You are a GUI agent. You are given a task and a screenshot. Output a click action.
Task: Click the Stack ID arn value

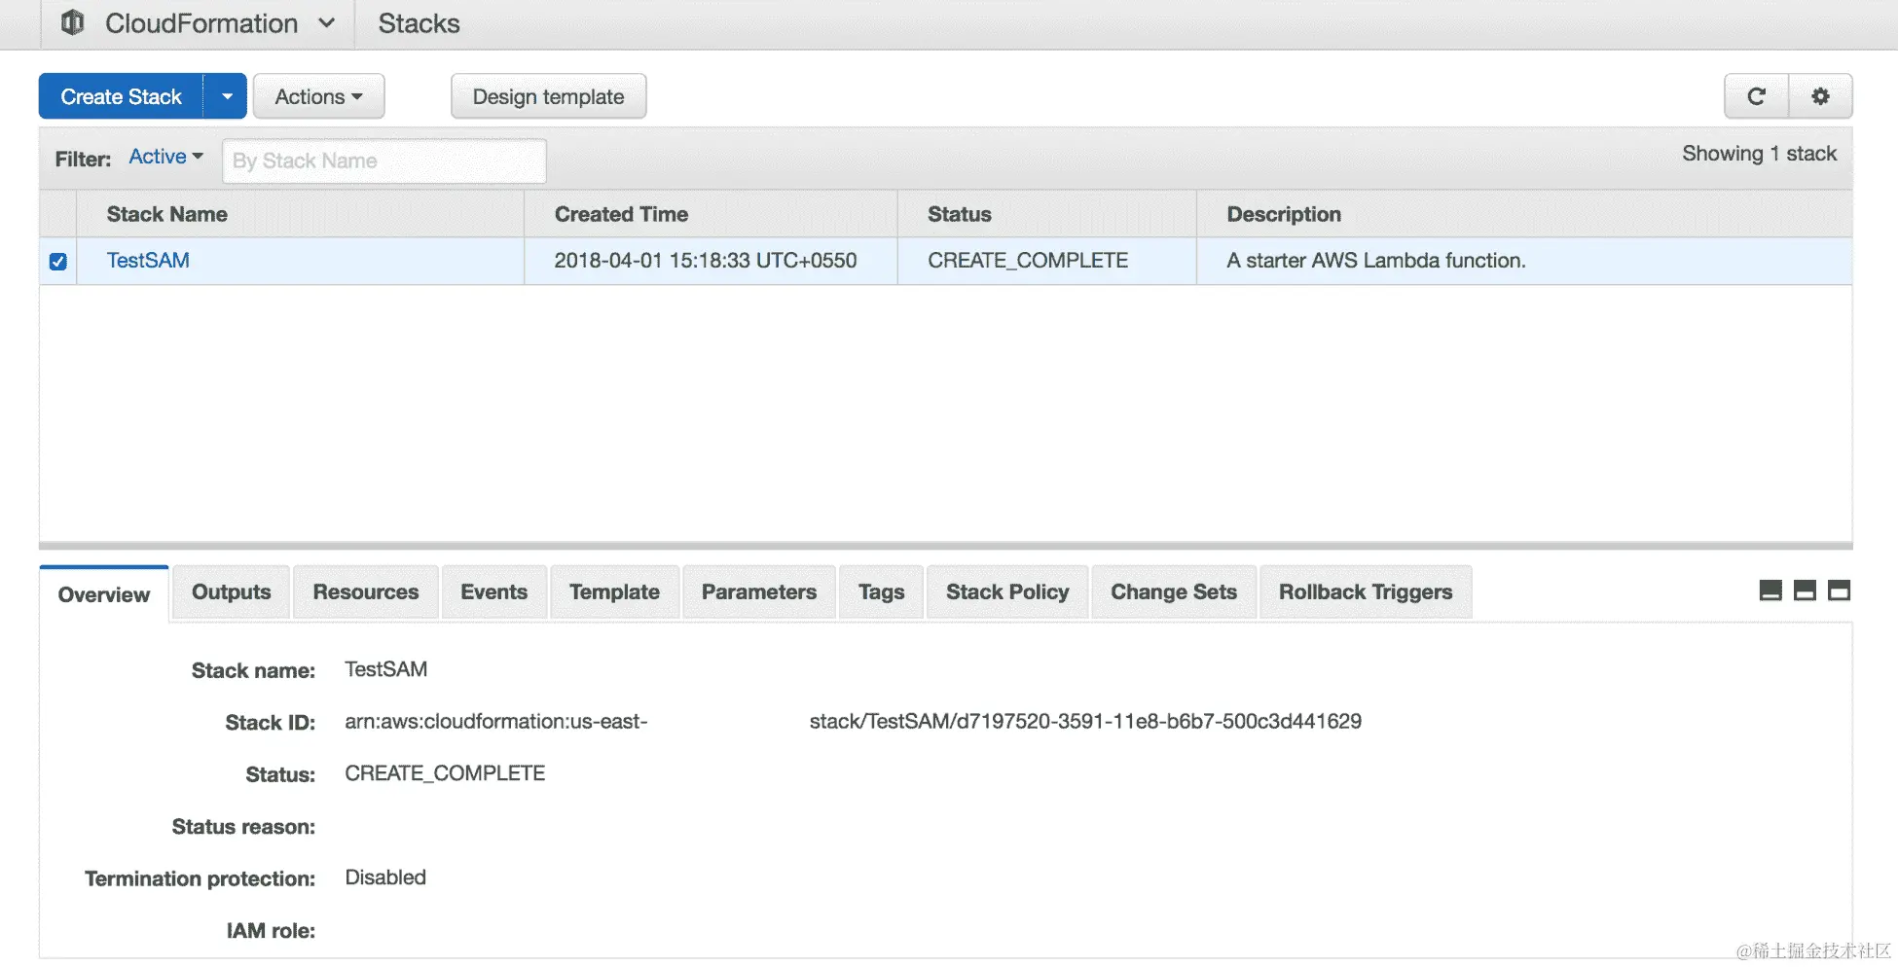(853, 721)
